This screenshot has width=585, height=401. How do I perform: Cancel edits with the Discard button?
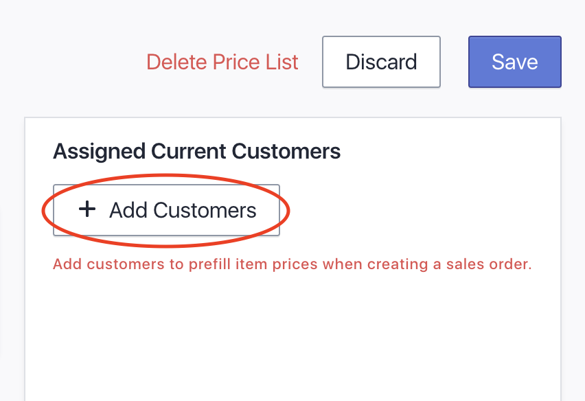coord(381,62)
